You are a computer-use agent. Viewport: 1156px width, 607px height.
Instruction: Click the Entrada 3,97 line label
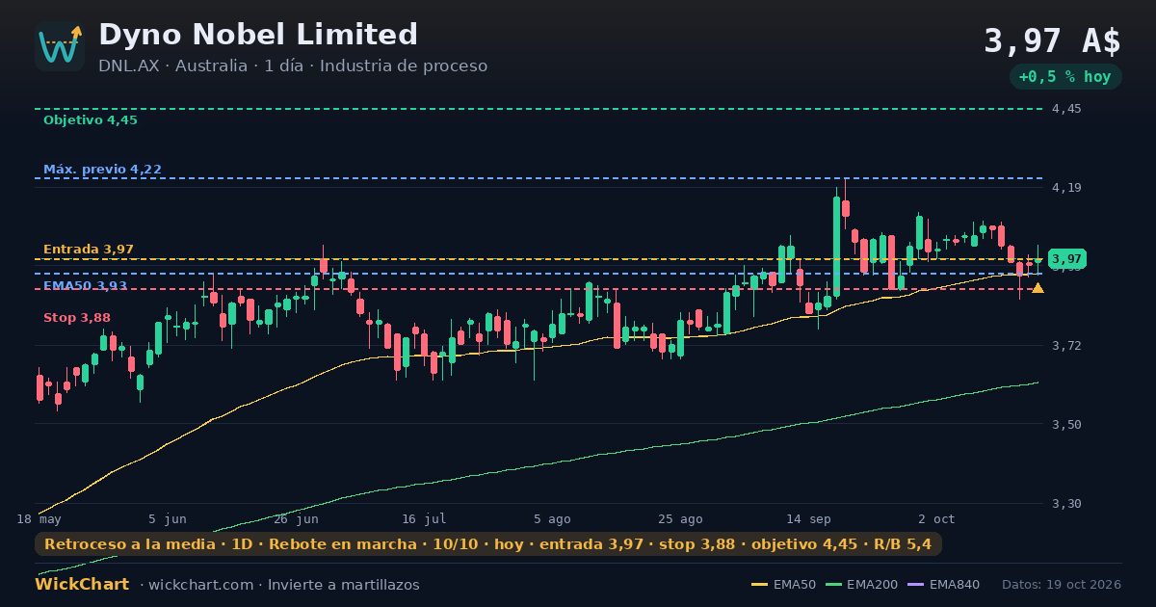[x=89, y=250]
